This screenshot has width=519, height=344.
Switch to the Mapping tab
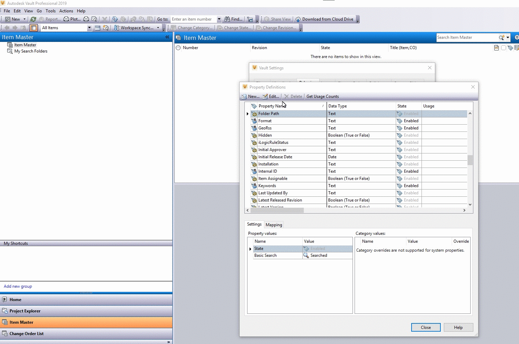274,225
